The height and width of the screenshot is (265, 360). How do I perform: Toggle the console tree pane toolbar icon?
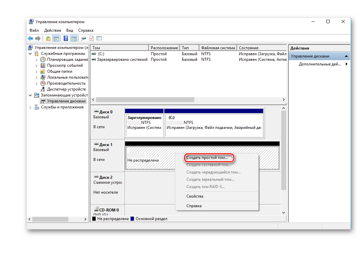[x=56, y=39]
